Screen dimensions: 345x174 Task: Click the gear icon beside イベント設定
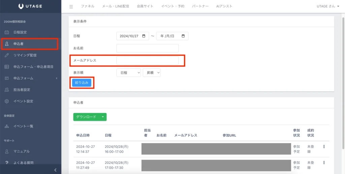pyautogui.click(x=7, y=101)
